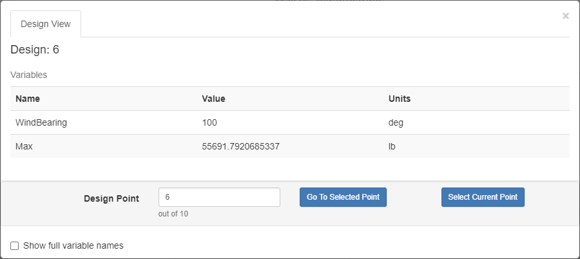This screenshot has width=580, height=259.
Task: Click the 'Show full variable names' label text
Action: [x=73, y=245]
